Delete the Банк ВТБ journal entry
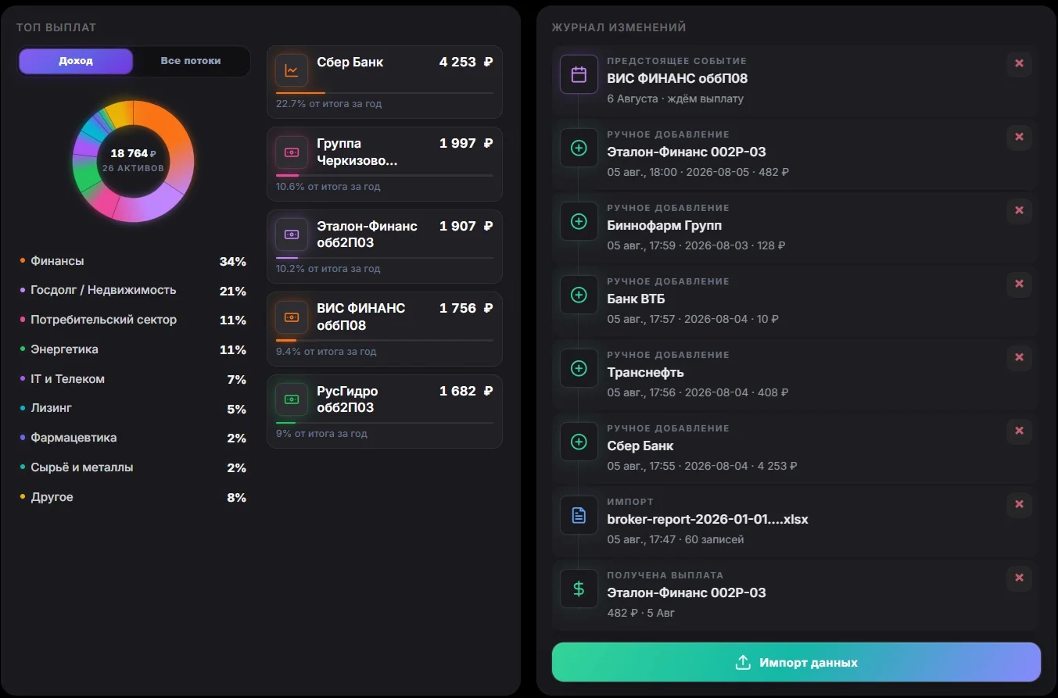1058x698 pixels. (x=1019, y=284)
